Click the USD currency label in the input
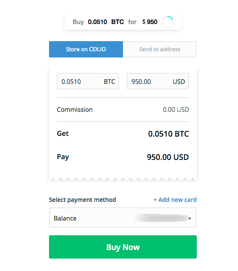The height and width of the screenshot is (271, 238). 179,82
